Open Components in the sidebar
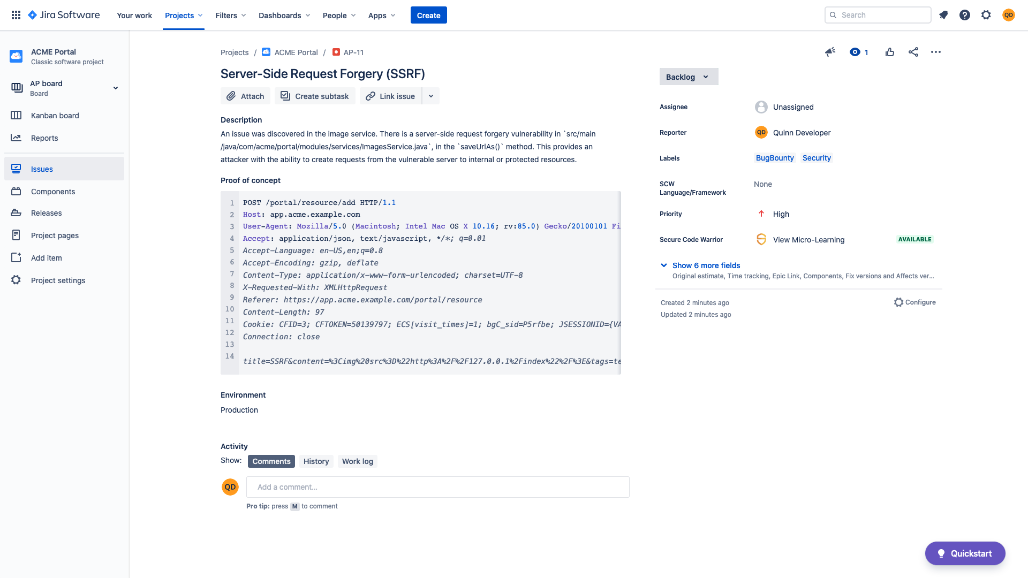This screenshot has height=578, width=1028. pos(64,192)
